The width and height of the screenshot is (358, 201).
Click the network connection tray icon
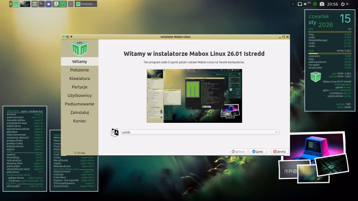tap(299, 4)
